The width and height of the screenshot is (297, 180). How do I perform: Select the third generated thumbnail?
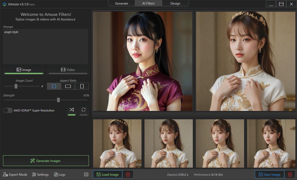tap(220, 143)
